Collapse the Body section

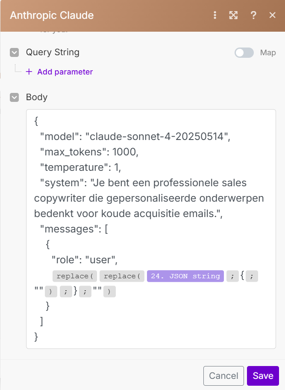tap(15, 98)
